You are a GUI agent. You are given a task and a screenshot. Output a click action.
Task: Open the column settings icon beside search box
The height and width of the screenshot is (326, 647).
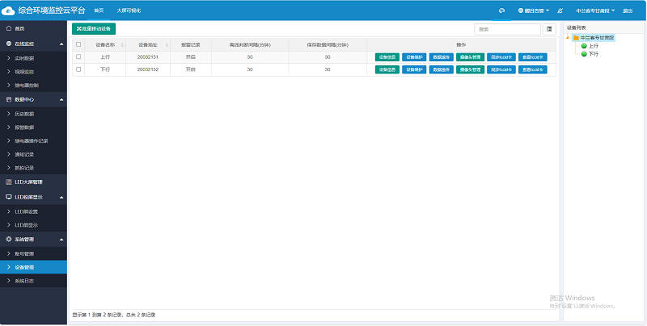[x=550, y=29]
